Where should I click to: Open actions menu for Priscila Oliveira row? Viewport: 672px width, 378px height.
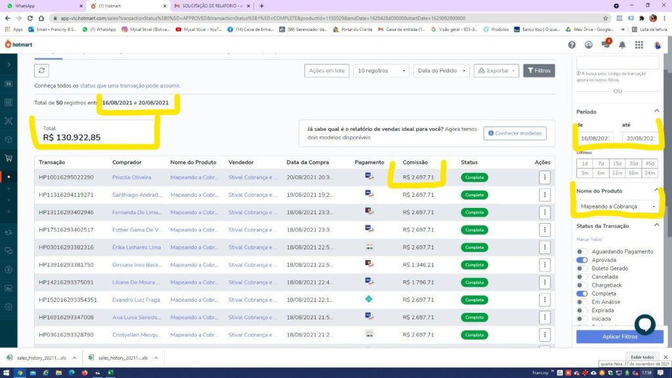coord(544,177)
